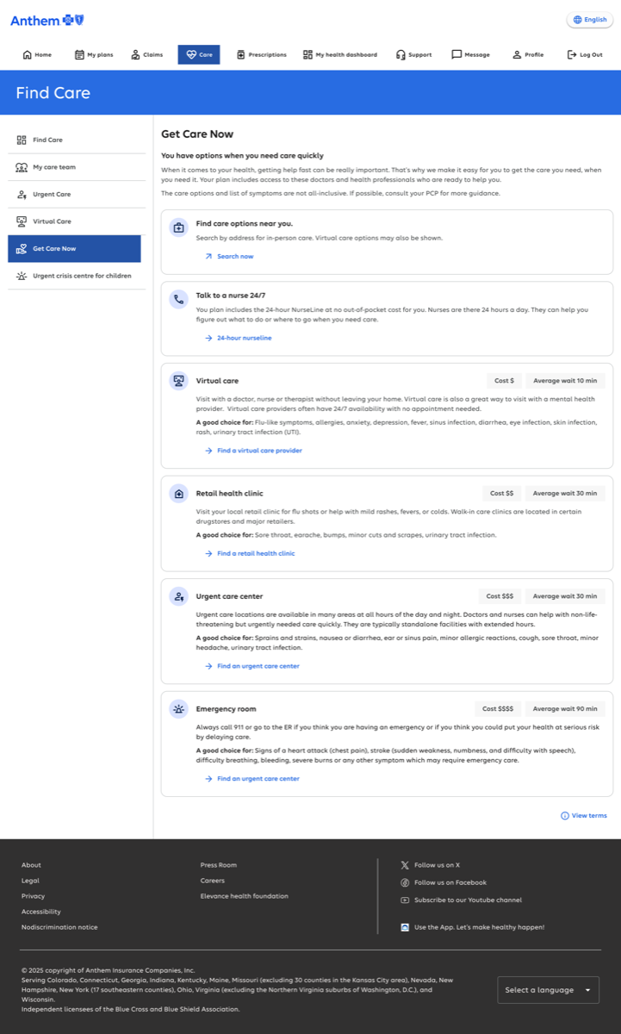Click the link under Emergency room card
Screen dimensions: 621x1034
tap(252, 779)
